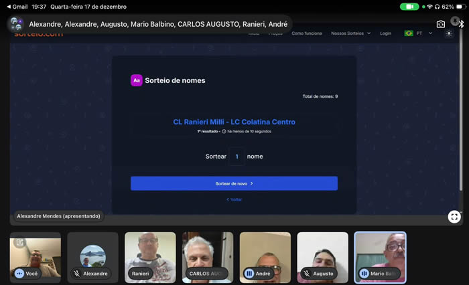Click the Voltar link
The width and height of the screenshot is (469, 285).
click(234, 199)
